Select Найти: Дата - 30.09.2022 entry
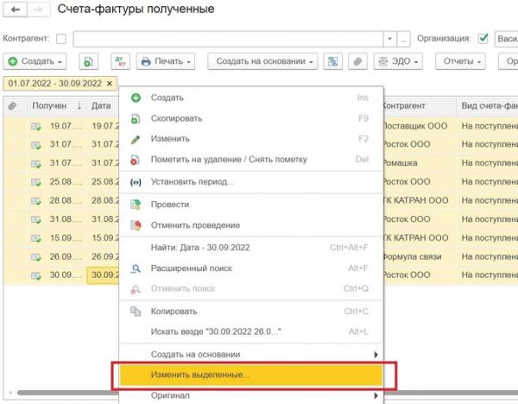Viewport: 518px width, 404px height. (x=251, y=248)
